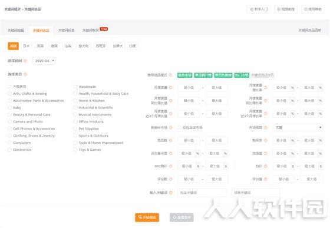
Task: Click help icon beside 月搜索量增长率 label
Action: pos(266,88)
